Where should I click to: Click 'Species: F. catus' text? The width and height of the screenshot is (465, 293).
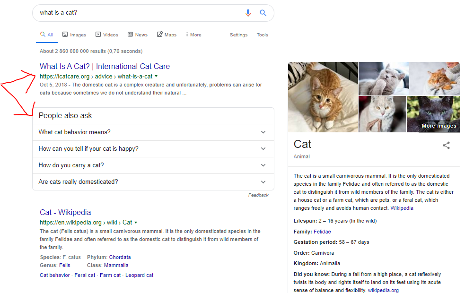60,257
